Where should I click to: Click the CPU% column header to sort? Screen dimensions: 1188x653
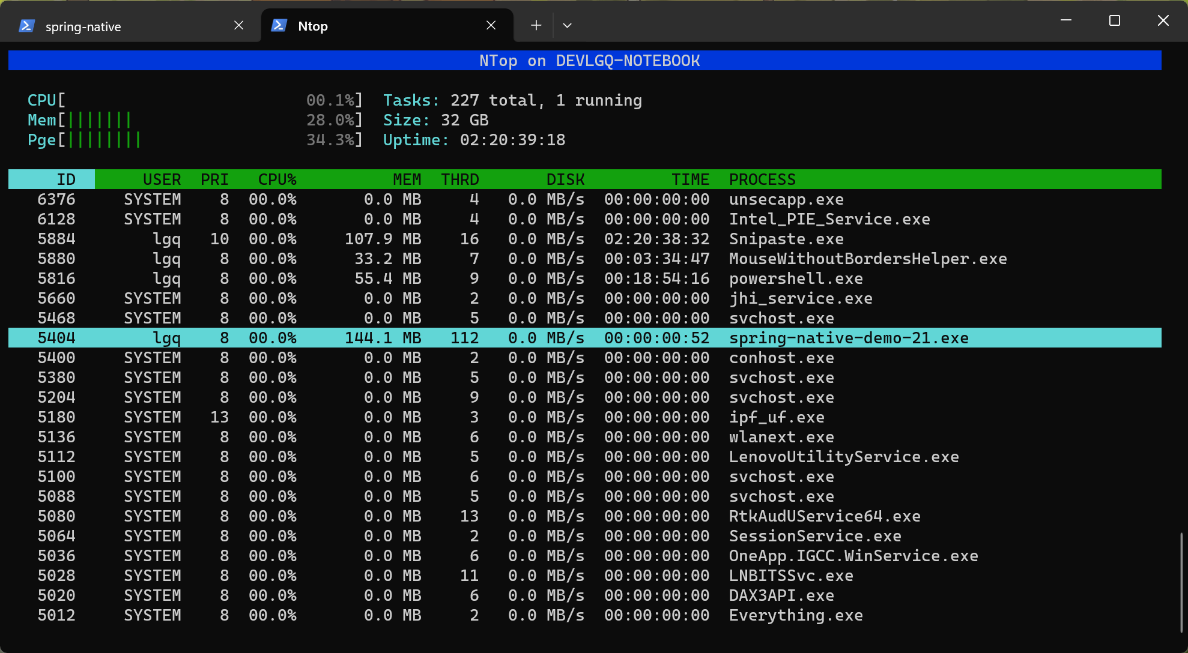tap(273, 178)
